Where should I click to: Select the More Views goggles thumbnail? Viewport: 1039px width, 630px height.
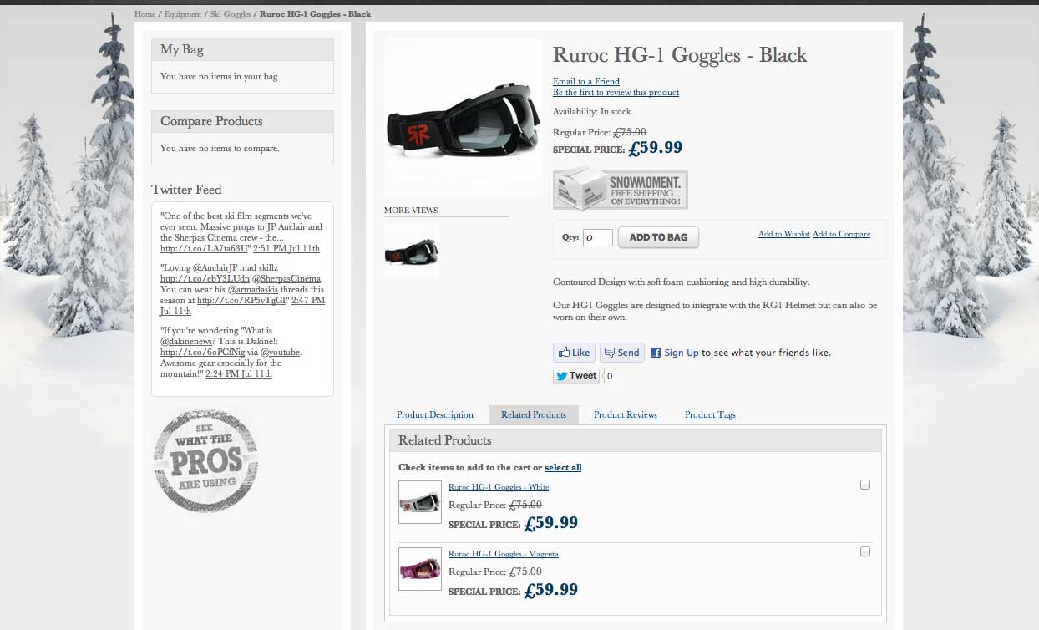point(411,250)
